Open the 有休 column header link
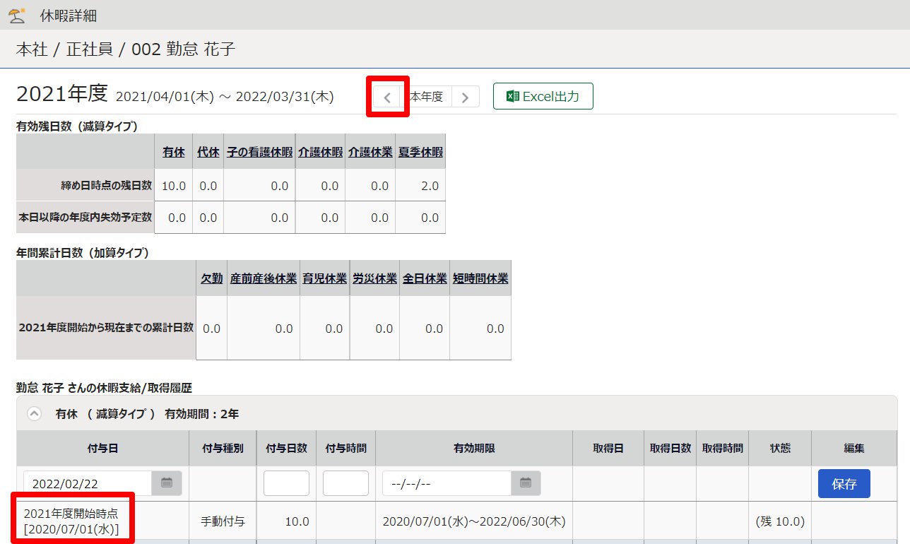Image resolution: width=910 pixels, height=544 pixels. click(x=174, y=152)
